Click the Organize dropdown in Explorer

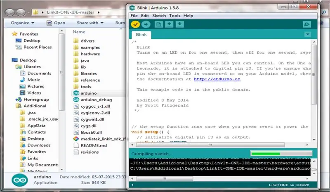23,23
